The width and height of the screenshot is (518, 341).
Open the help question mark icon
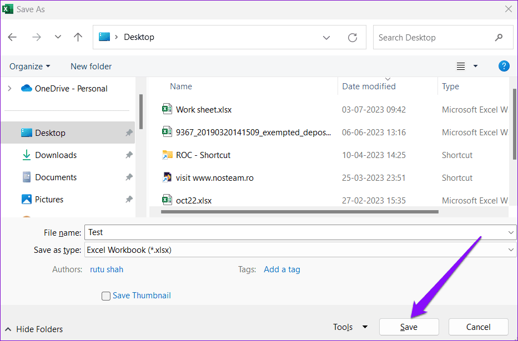pyautogui.click(x=504, y=66)
